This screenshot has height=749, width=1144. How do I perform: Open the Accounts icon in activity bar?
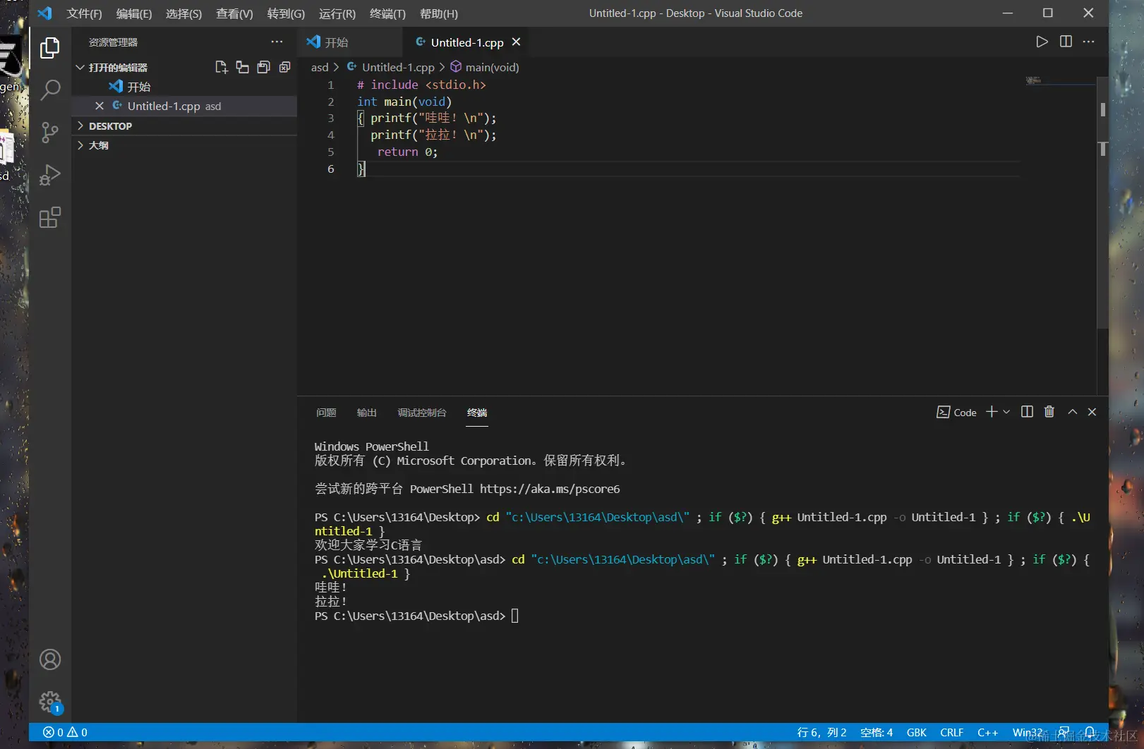tap(50, 659)
